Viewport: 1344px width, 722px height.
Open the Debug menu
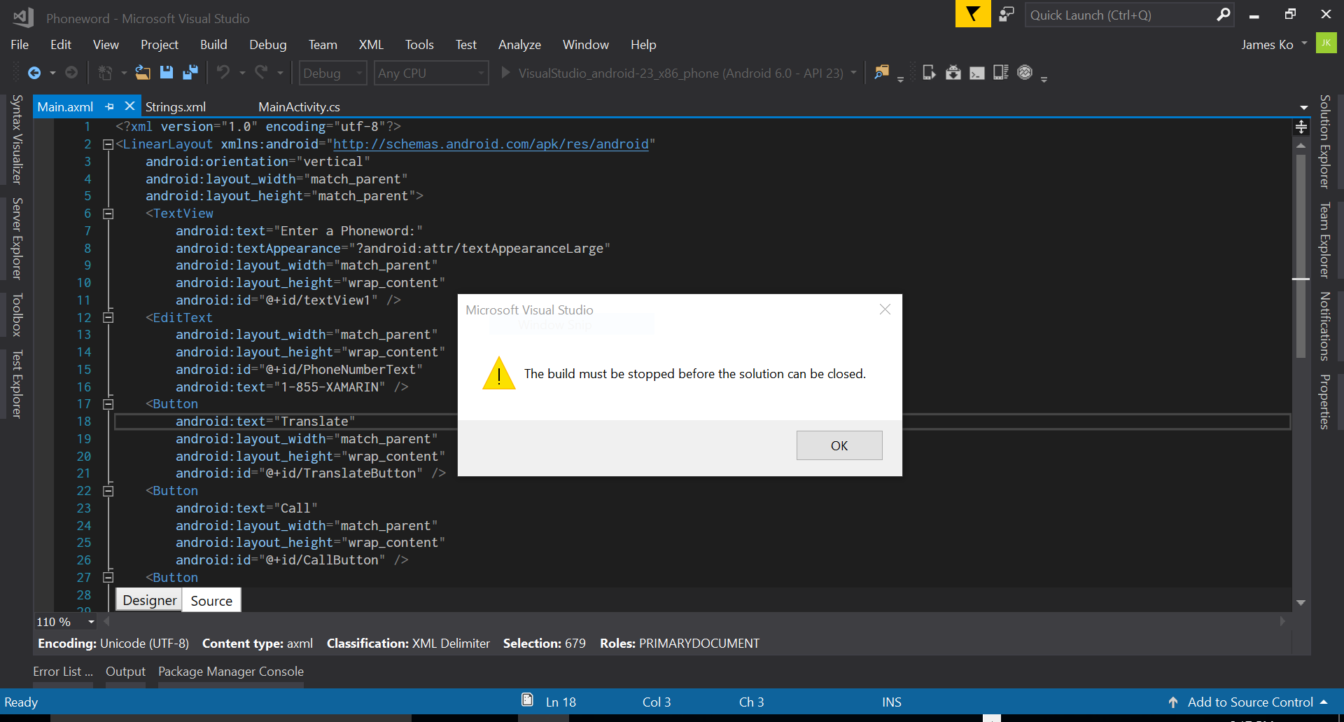[x=268, y=44]
